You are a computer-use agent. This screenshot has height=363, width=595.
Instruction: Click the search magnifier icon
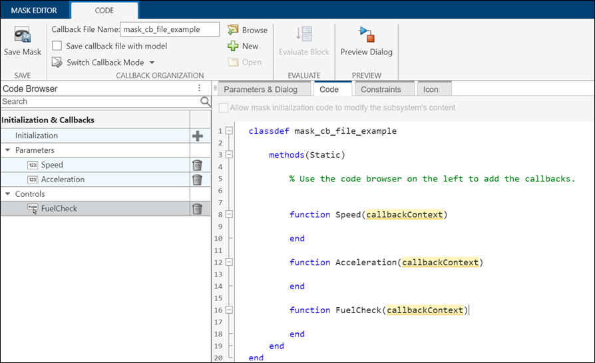[206, 102]
